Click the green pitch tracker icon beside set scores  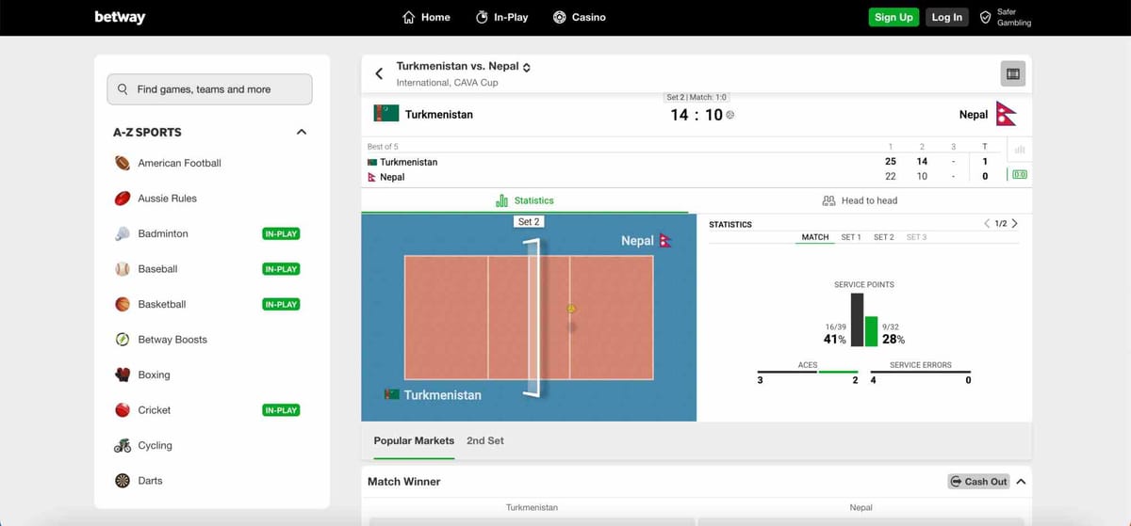coord(1019,174)
